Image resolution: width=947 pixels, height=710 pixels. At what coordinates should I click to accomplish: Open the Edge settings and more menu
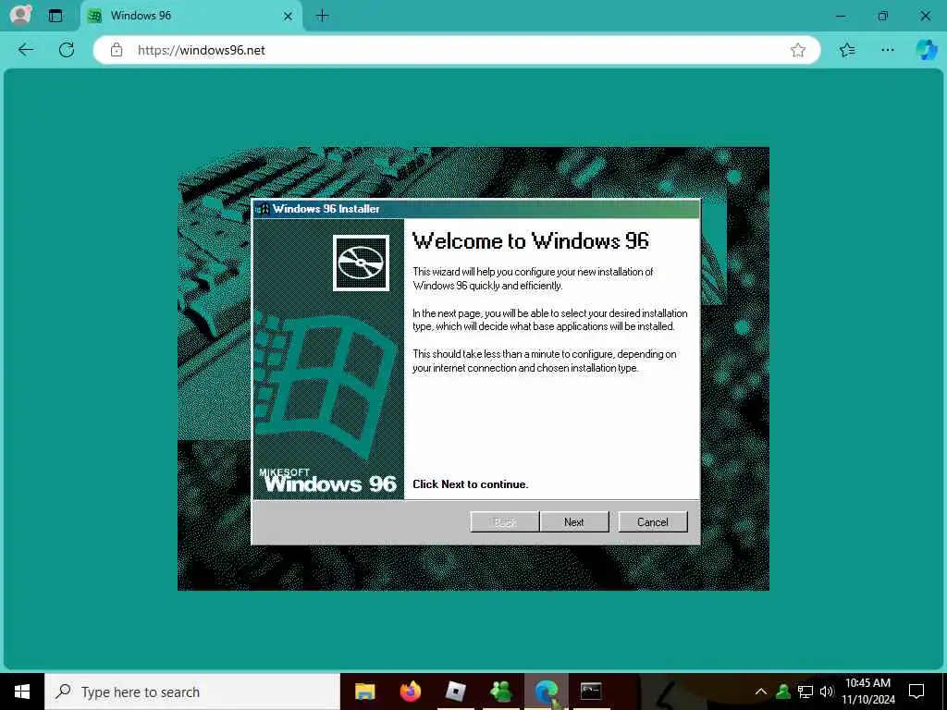pos(887,50)
